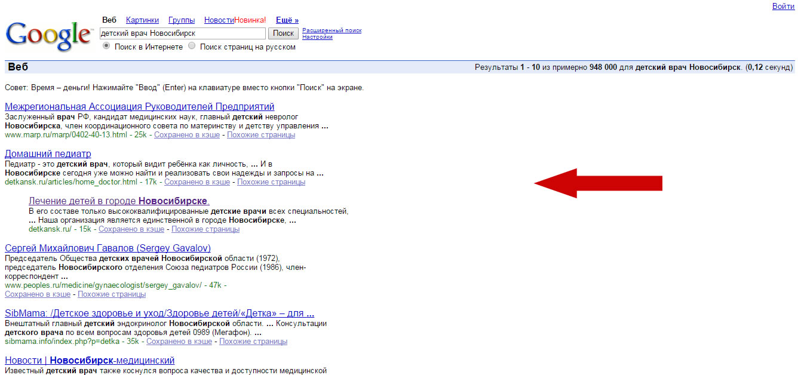
Task: Open 'Лечение детей в городе Новосибирске' result
Action: tap(119, 201)
